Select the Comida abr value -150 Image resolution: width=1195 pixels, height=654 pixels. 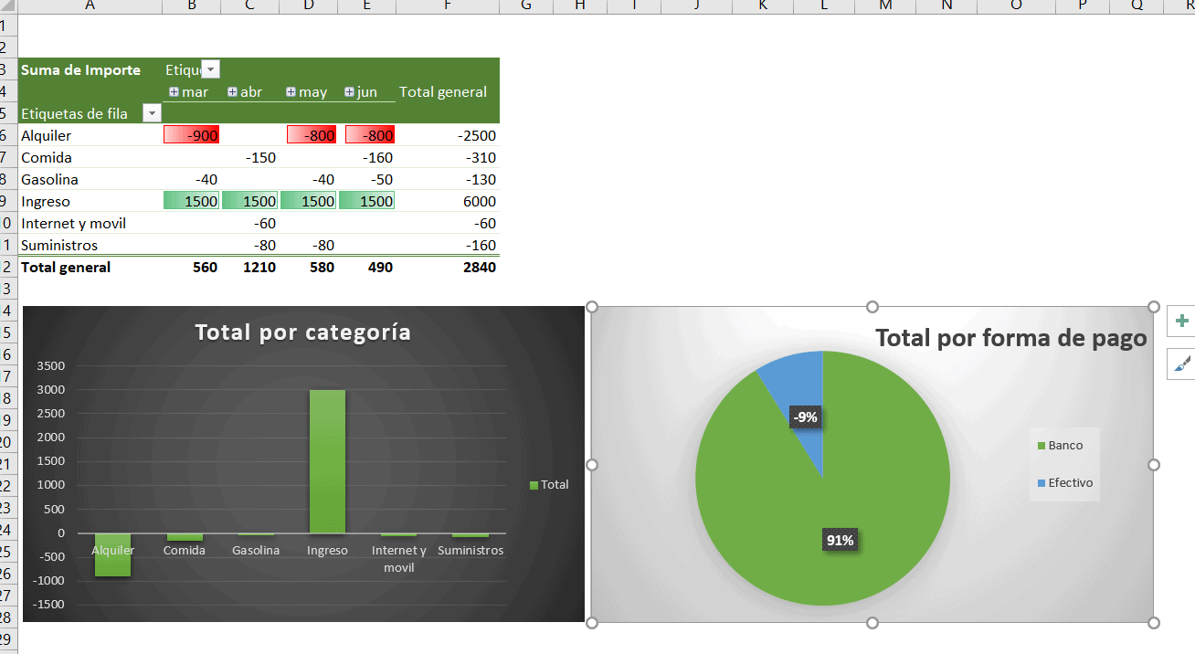[249, 157]
